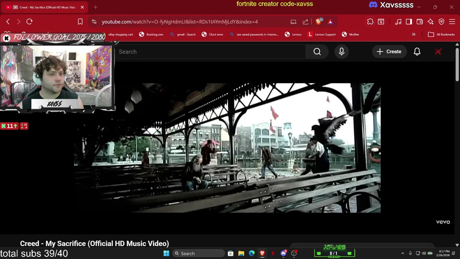Open the Brave Rewards triangle icon

[x=330, y=22]
